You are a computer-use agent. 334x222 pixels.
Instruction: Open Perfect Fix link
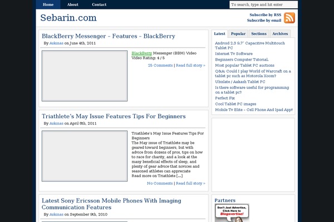pyautogui.click(x=225, y=98)
